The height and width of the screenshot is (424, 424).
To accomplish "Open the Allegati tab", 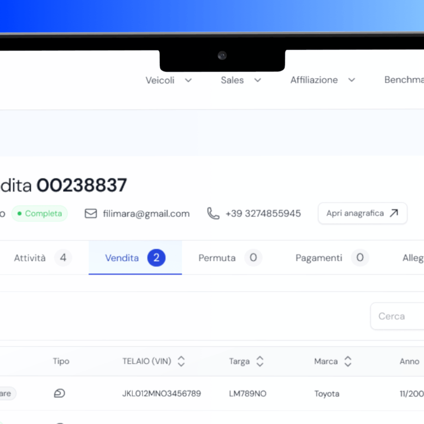I will 413,258.
